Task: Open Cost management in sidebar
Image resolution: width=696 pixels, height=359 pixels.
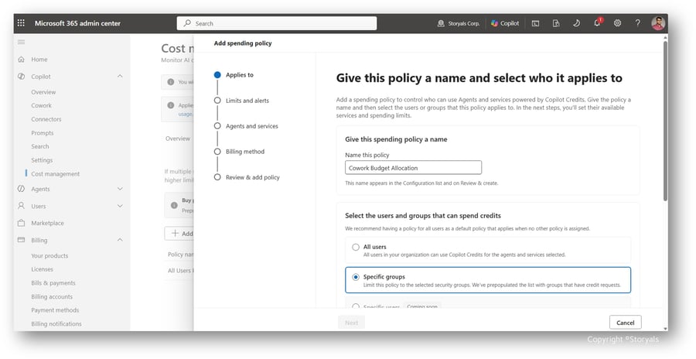Action: (56, 174)
